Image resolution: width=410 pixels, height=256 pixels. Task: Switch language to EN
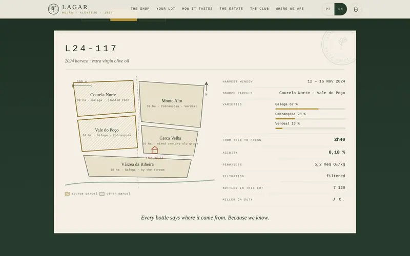point(340,9)
